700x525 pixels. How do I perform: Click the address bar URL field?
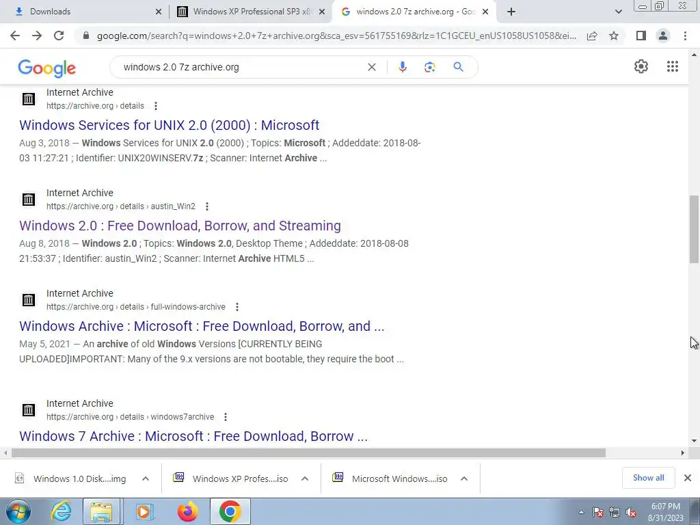tap(336, 36)
